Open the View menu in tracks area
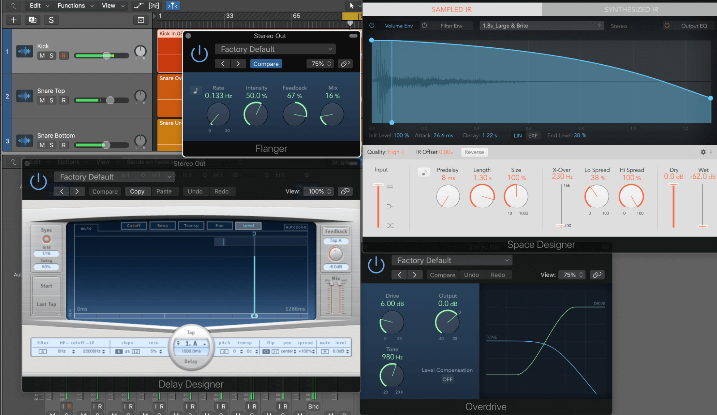The width and height of the screenshot is (717, 415). [113, 5]
